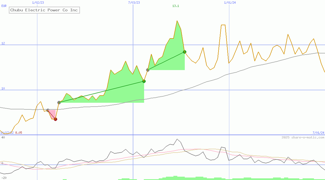Click the pink losing trade shaded area
Screen dimensions: 325x180
(53, 114)
